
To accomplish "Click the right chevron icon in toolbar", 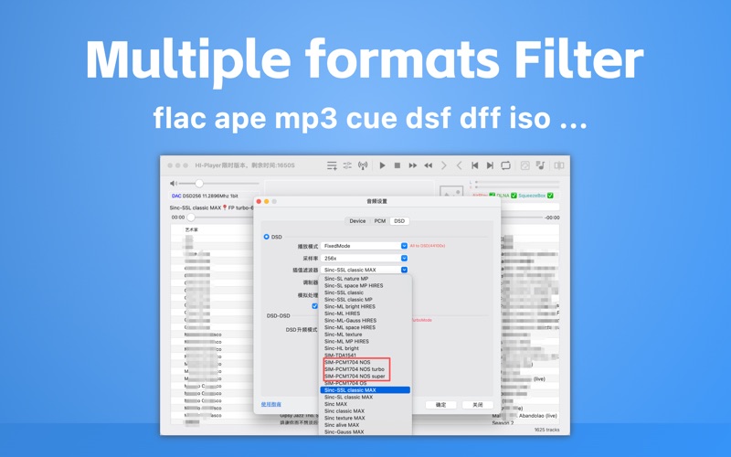I will (444, 165).
